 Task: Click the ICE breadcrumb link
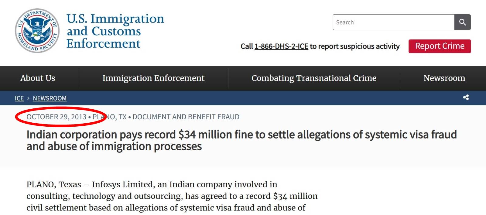click(19, 98)
